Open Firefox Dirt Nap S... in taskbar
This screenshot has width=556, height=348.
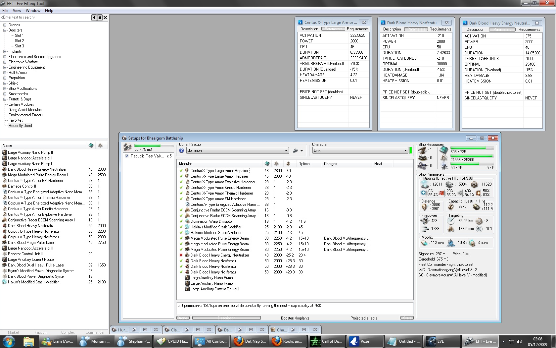point(250,341)
